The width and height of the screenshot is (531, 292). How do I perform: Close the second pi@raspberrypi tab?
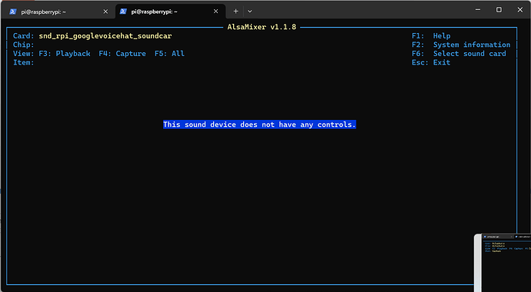coord(215,12)
